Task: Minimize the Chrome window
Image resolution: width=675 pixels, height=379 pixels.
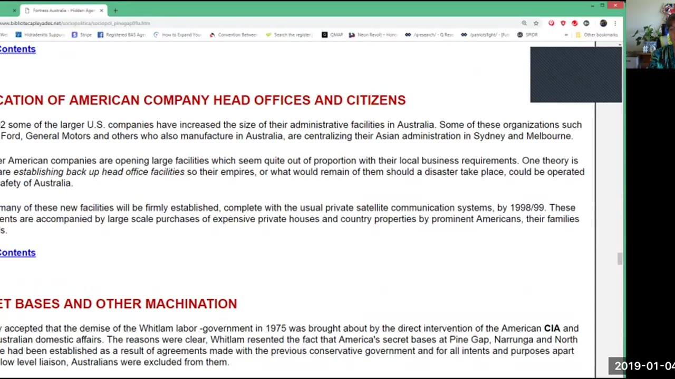Action: pyautogui.click(x=593, y=5)
